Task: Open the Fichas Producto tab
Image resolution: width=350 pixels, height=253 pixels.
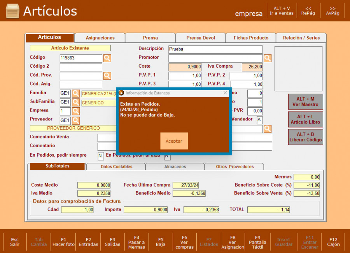Action: 251,38
